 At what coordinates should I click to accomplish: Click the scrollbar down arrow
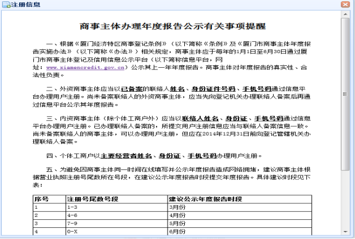(x=345, y=232)
